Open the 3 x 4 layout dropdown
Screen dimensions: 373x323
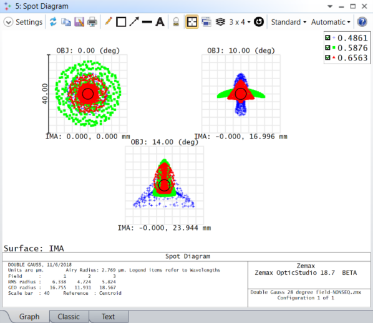240,22
